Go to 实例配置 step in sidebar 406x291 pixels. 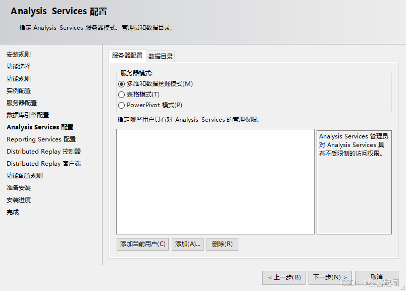coord(19,91)
